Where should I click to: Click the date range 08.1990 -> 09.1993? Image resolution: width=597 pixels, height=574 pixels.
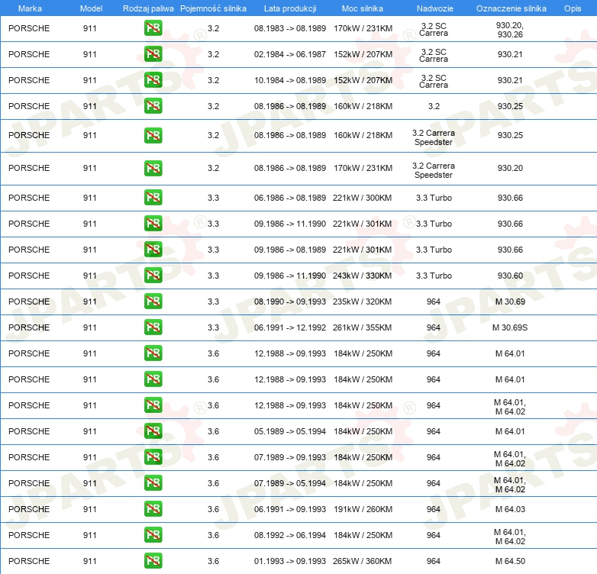tap(290, 302)
